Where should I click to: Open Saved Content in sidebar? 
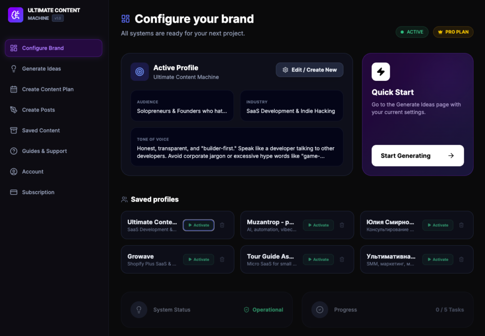(41, 131)
